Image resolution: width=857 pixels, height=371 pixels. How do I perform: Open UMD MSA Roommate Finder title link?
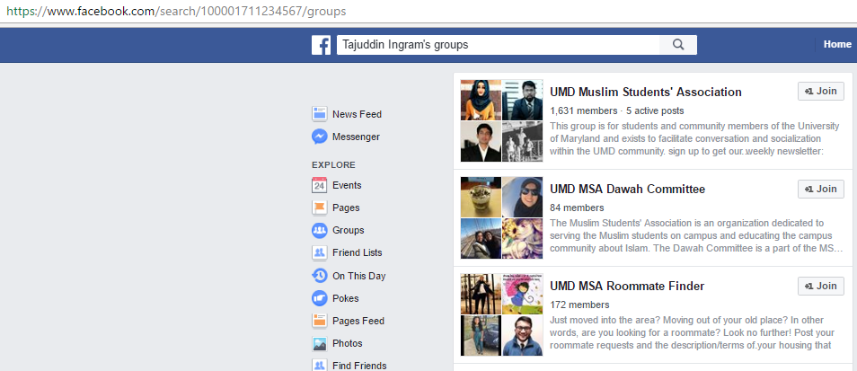(x=626, y=286)
